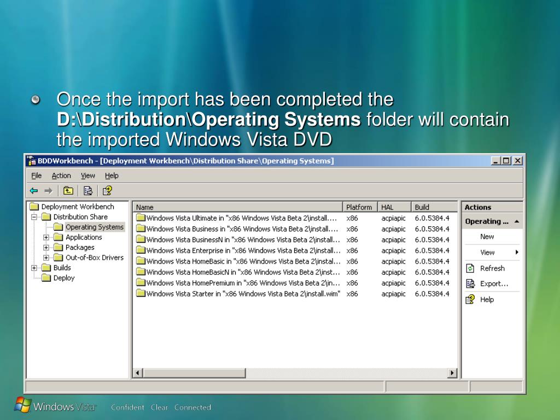Click the x86 cell in Windows Vista Business row
Image resolution: width=560 pixels, height=420 pixels.
(352, 229)
